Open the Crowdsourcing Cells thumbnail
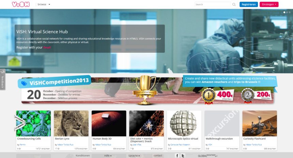This screenshot has width=293, height=158. coord(33,123)
